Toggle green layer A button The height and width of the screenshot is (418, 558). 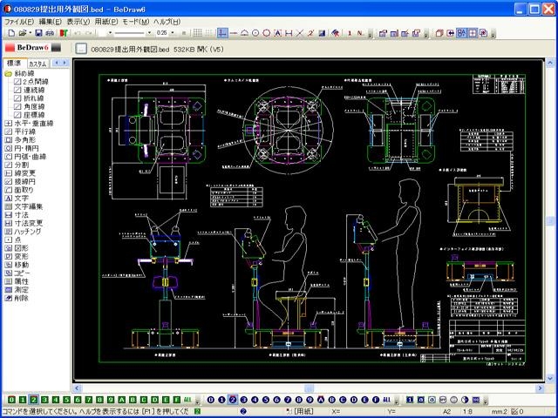(122, 401)
